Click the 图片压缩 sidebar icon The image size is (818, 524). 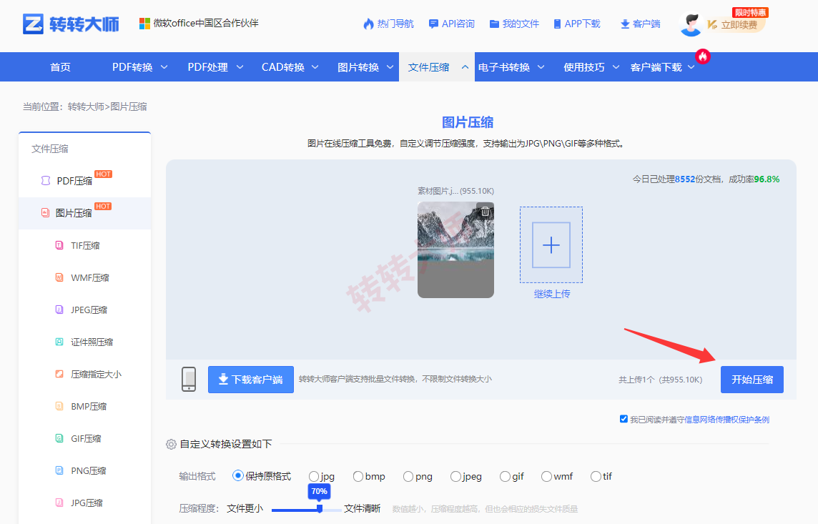pos(45,213)
